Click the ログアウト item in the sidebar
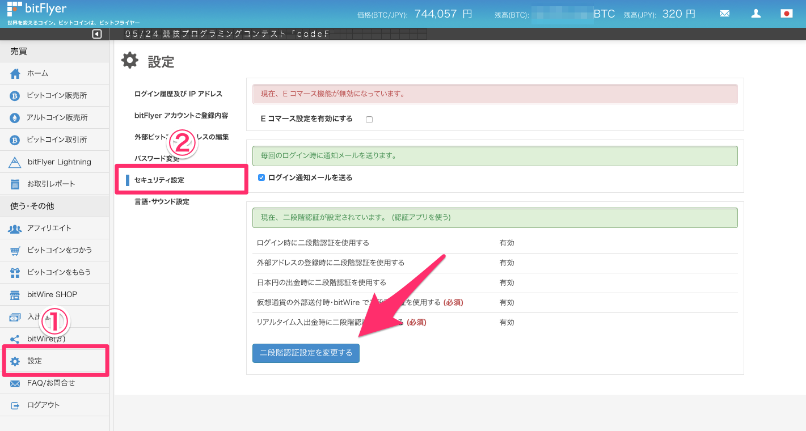Screen dimensions: 806x431 tap(43, 405)
